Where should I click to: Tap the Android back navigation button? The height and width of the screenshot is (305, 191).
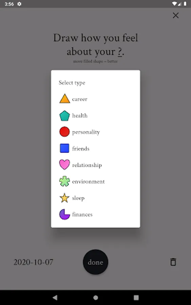(x=55, y=298)
